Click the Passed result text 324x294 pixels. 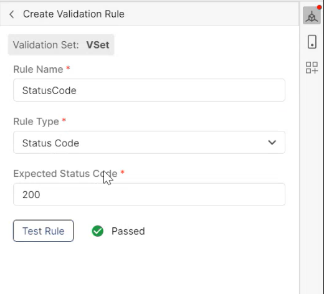(x=128, y=231)
